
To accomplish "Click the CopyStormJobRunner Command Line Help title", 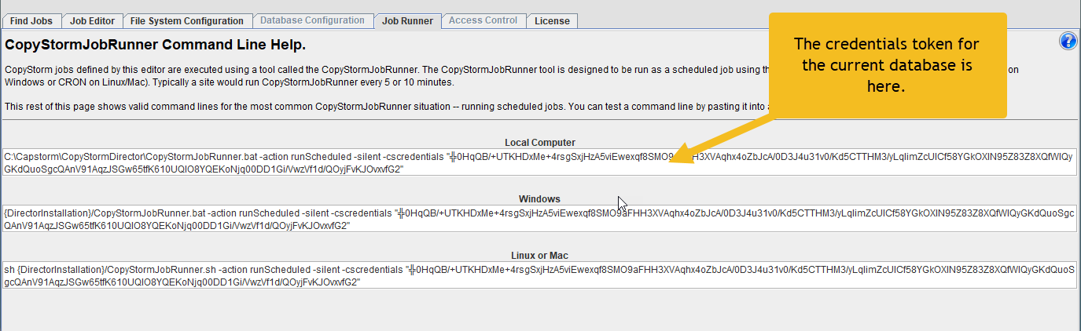I will [155, 45].
